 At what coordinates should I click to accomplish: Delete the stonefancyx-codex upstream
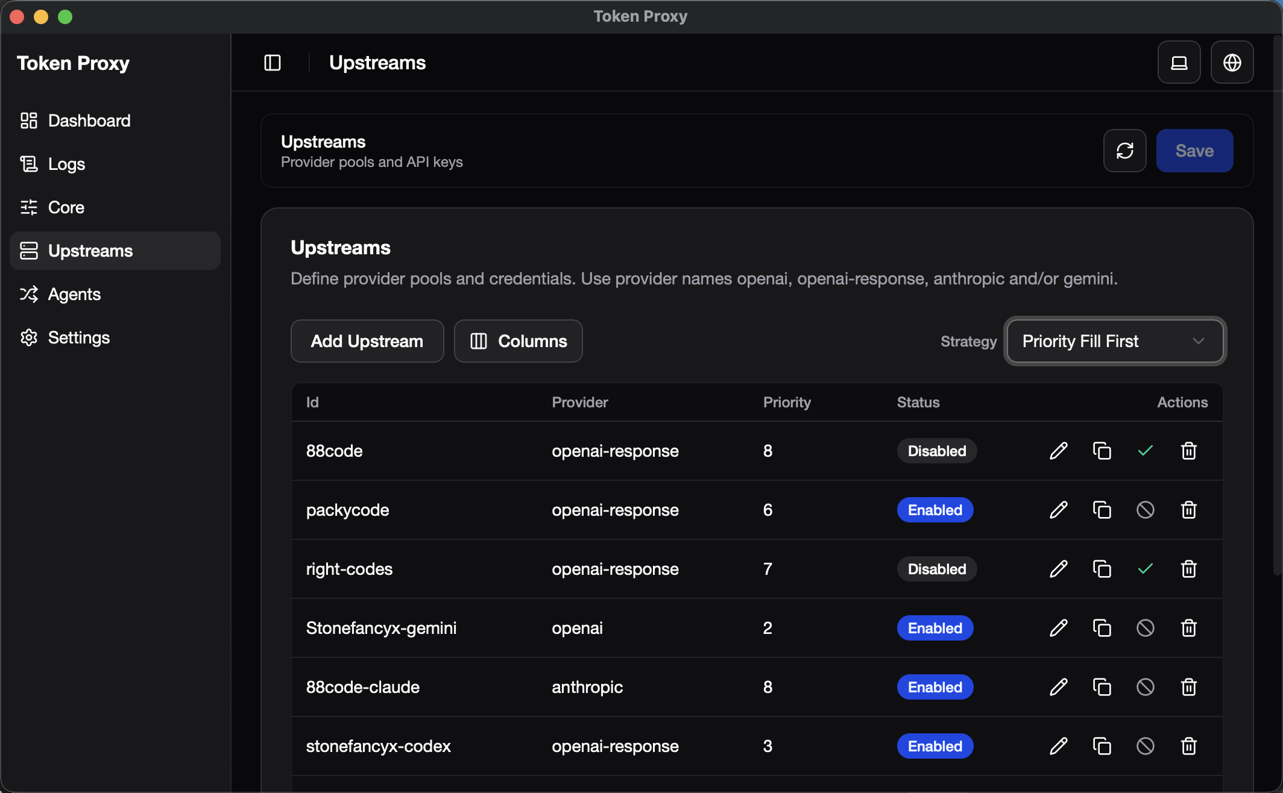(x=1188, y=746)
